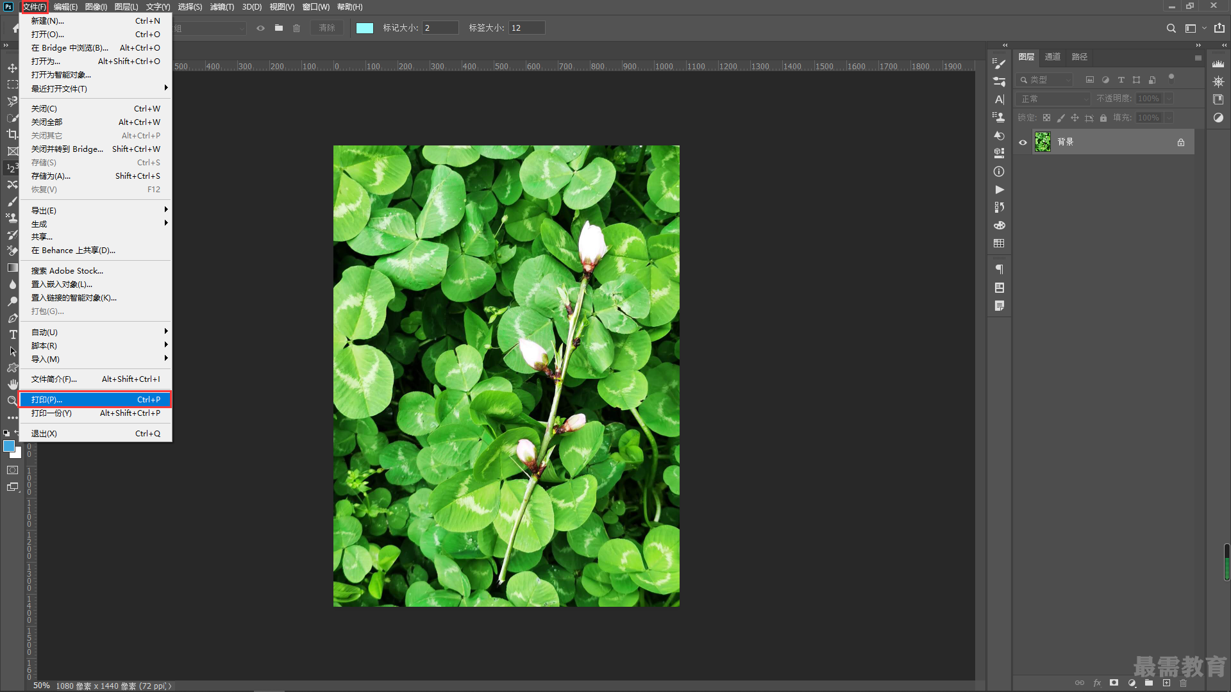Select the Gradient tool
The width and height of the screenshot is (1231, 692).
[x=12, y=268]
